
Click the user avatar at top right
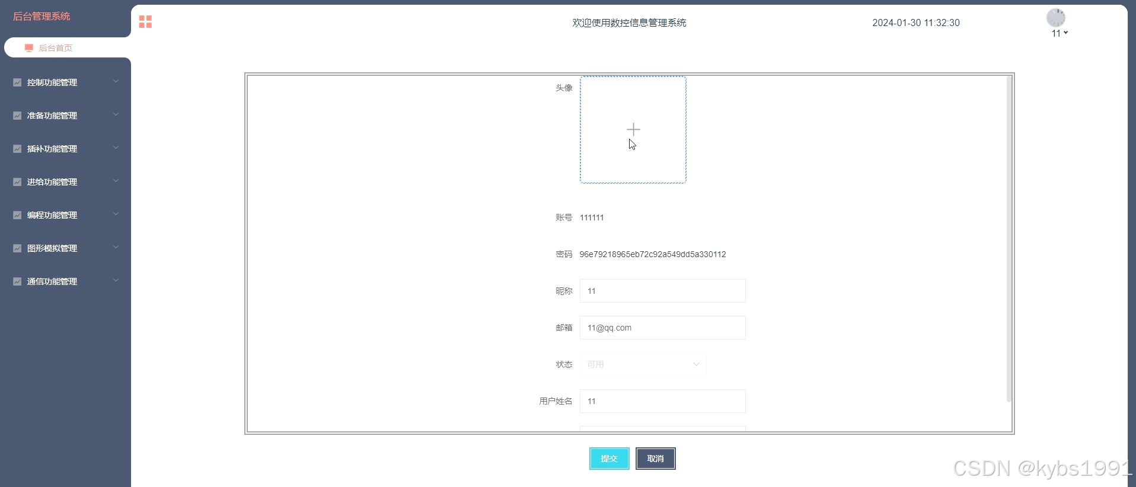tap(1056, 18)
